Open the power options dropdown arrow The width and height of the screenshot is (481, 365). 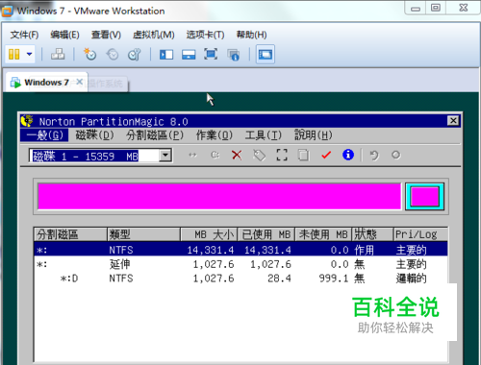(29, 54)
